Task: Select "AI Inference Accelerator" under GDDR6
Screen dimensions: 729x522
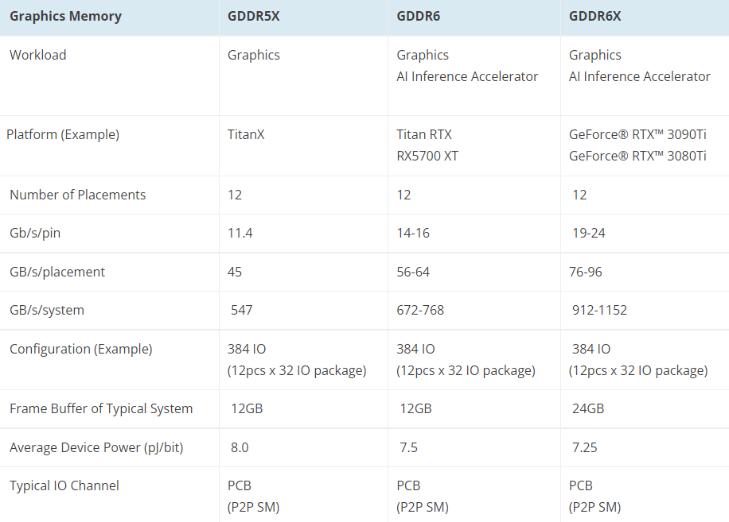Action: click(467, 76)
